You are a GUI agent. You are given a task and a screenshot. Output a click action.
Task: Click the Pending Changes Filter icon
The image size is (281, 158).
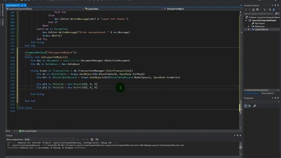(x=264, y=10)
